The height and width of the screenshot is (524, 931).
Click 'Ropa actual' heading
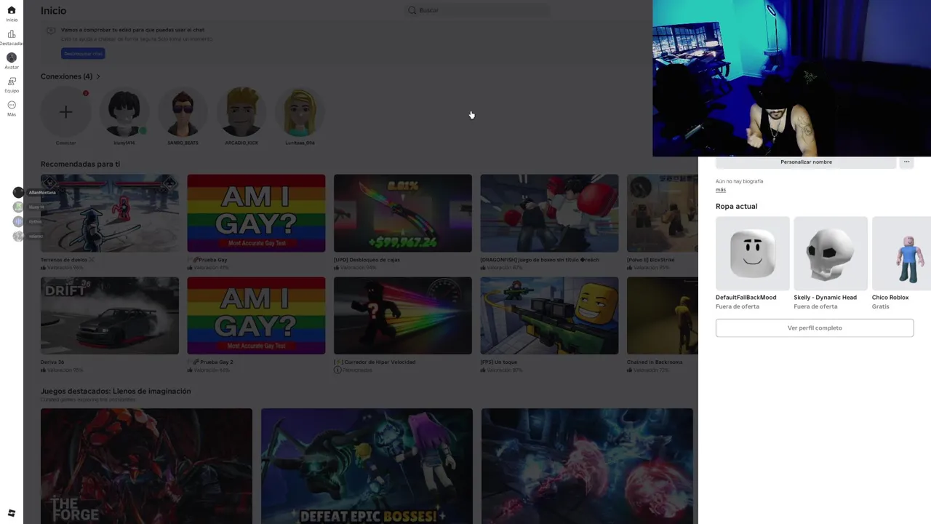[736, 206]
